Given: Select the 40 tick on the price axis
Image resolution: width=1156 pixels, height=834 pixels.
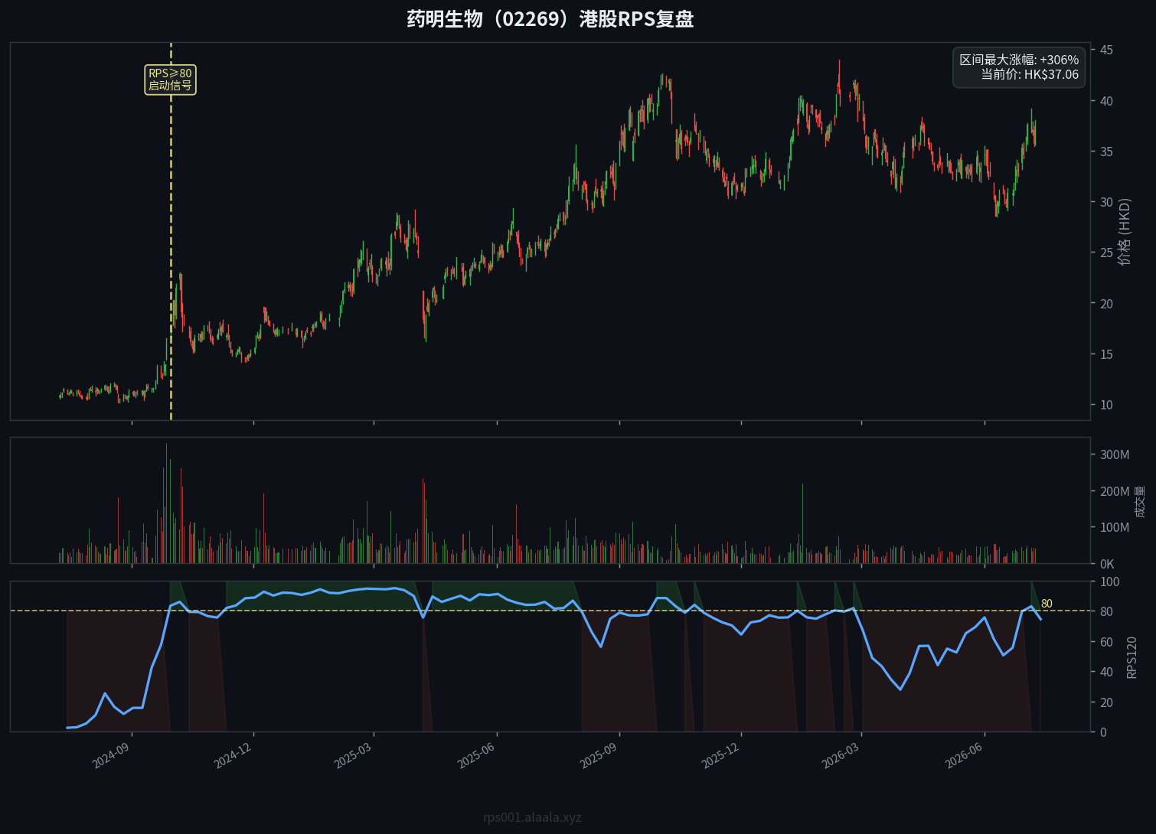Looking at the screenshot, I should pyautogui.click(x=1106, y=101).
